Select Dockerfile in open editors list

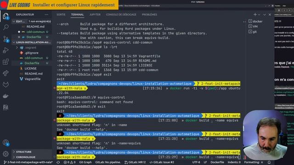click(34, 37)
